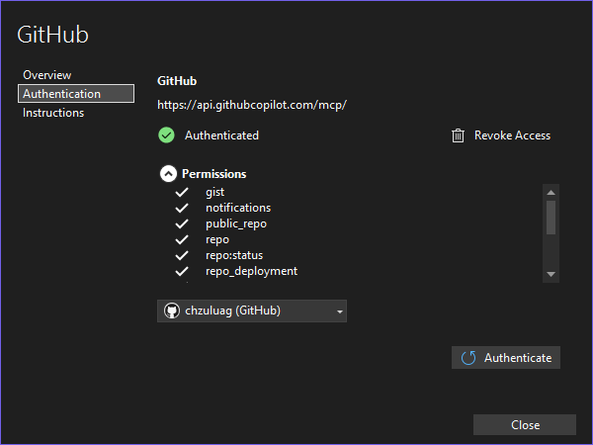Click the gist permission checkmark
This screenshot has height=445, width=593.
(x=182, y=192)
